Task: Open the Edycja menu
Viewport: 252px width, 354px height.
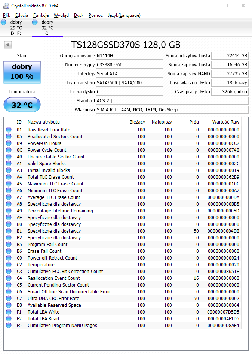Action: pyautogui.click(x=22, y=15)
